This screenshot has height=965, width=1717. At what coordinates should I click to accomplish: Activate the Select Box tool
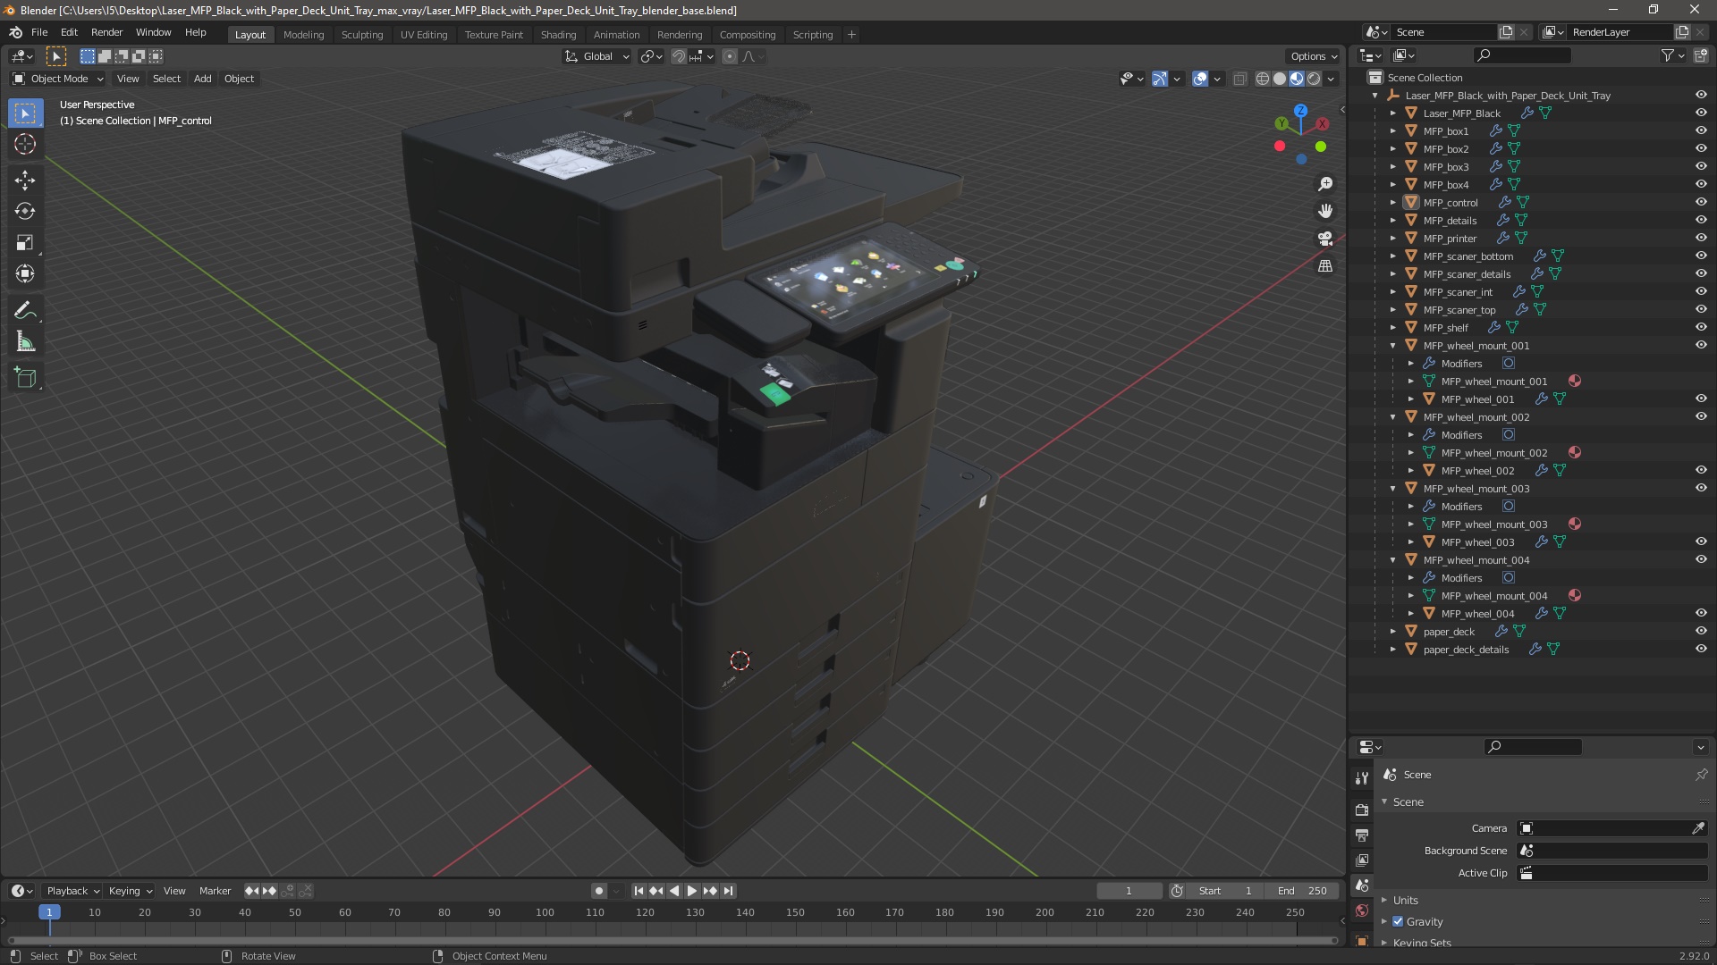(25, 113)
